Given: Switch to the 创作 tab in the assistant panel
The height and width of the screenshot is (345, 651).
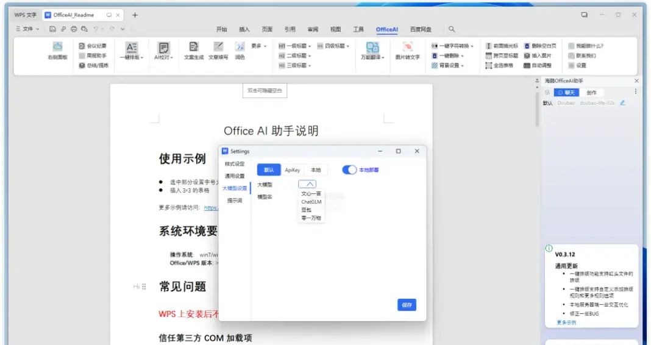Looking at the screenshot, I should [x=591, y=93].
